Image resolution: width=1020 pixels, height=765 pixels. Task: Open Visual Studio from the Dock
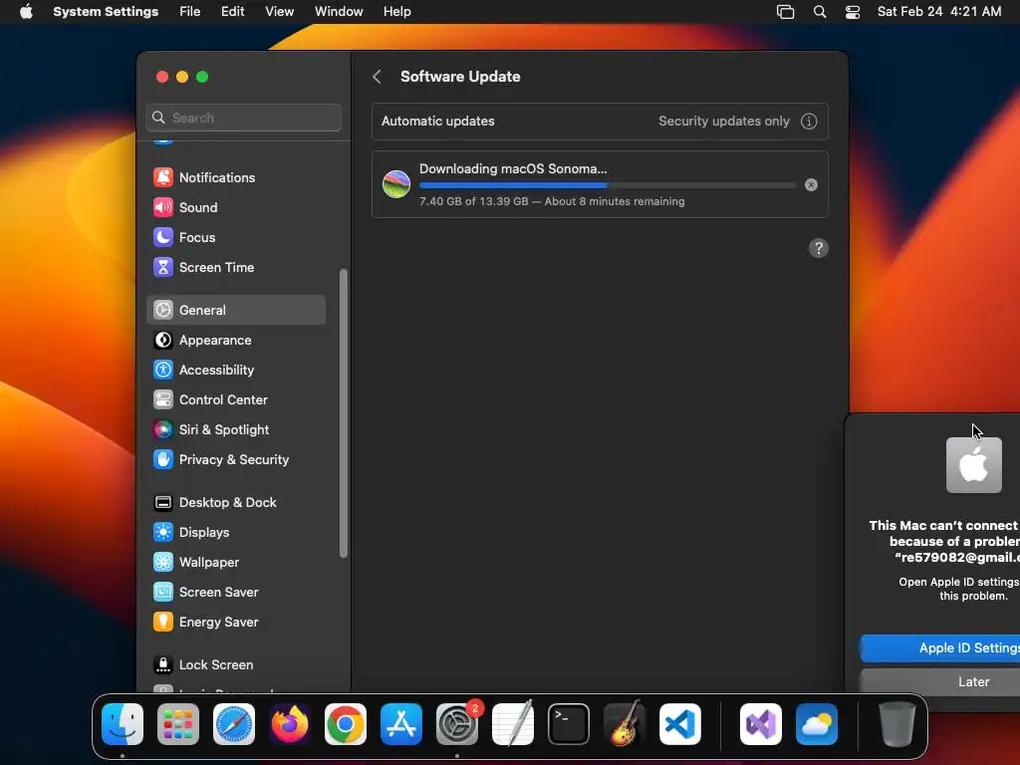[761, 724]
